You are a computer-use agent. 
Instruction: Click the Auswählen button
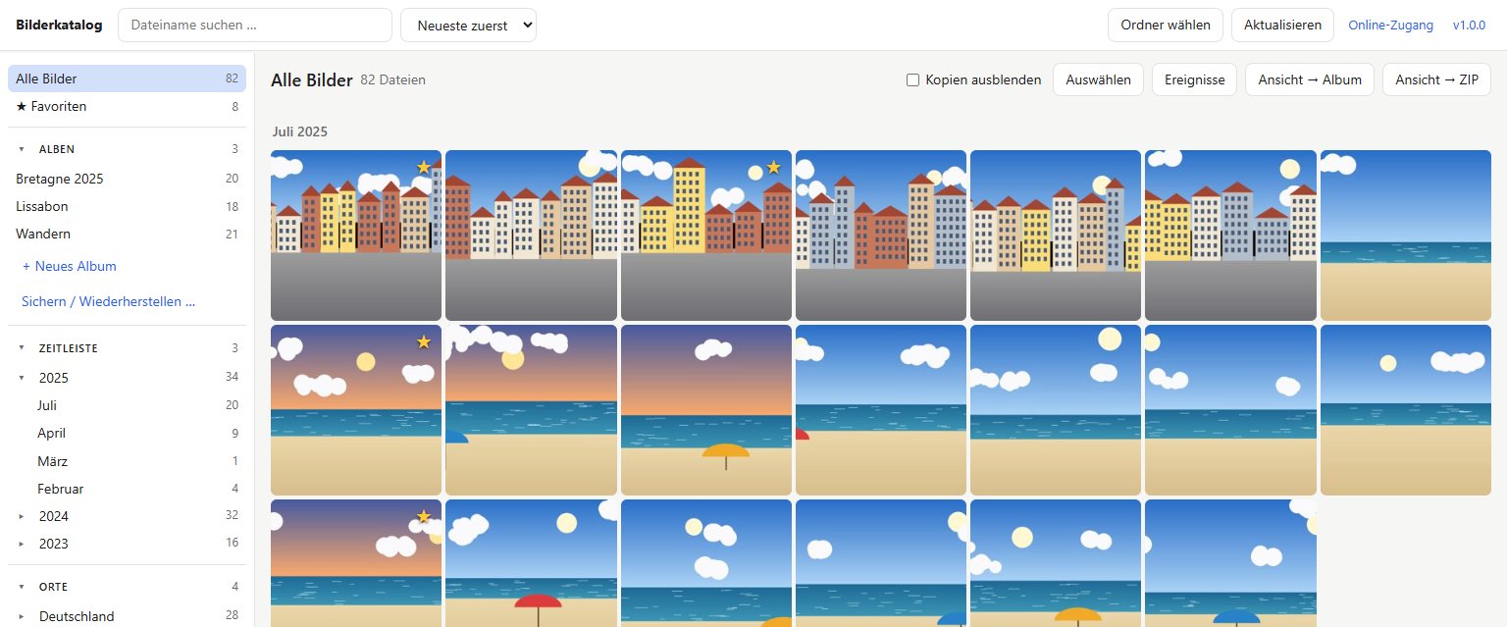(x=1098, y=79)
